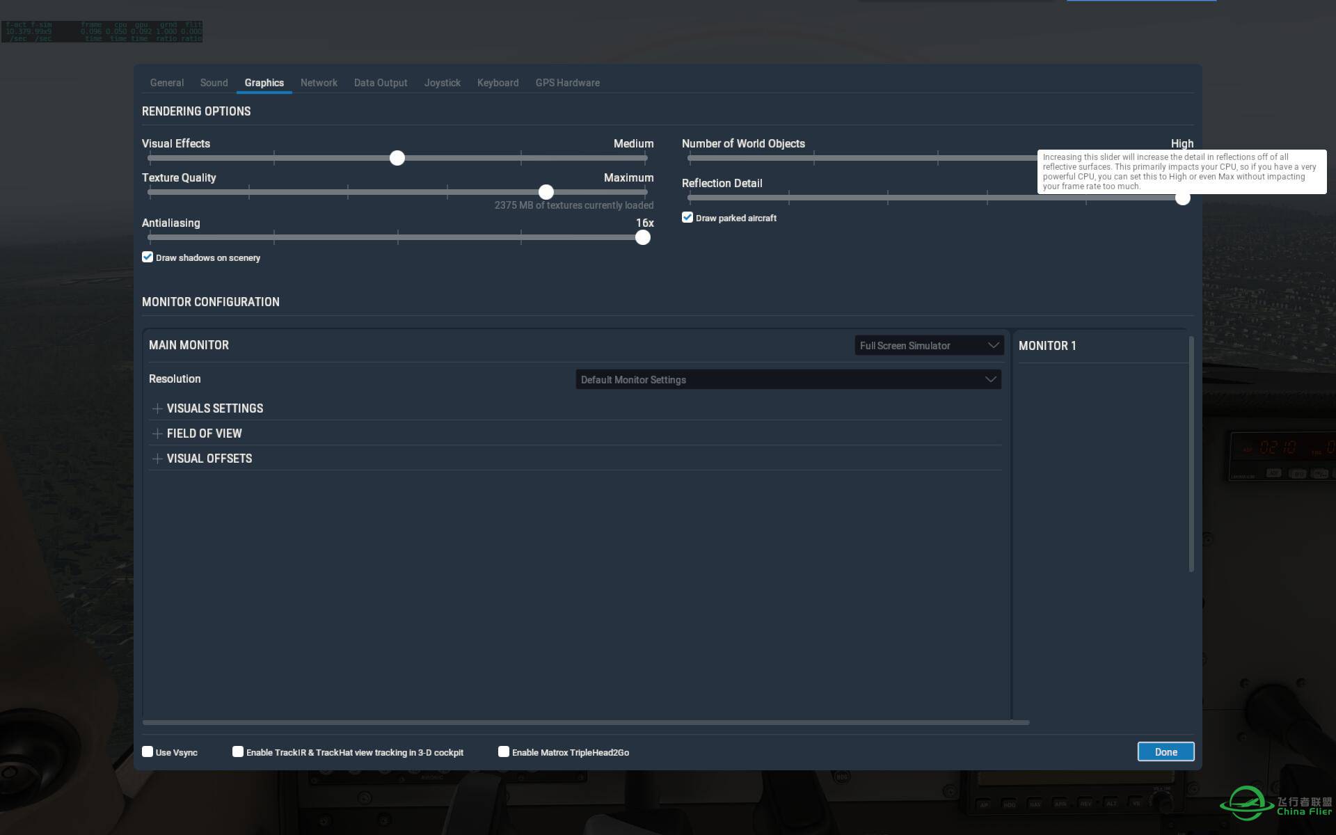Viewport: 1336px width, 835px height.
Task: Click the Joystick tab in settings
Action: (441, 82)
